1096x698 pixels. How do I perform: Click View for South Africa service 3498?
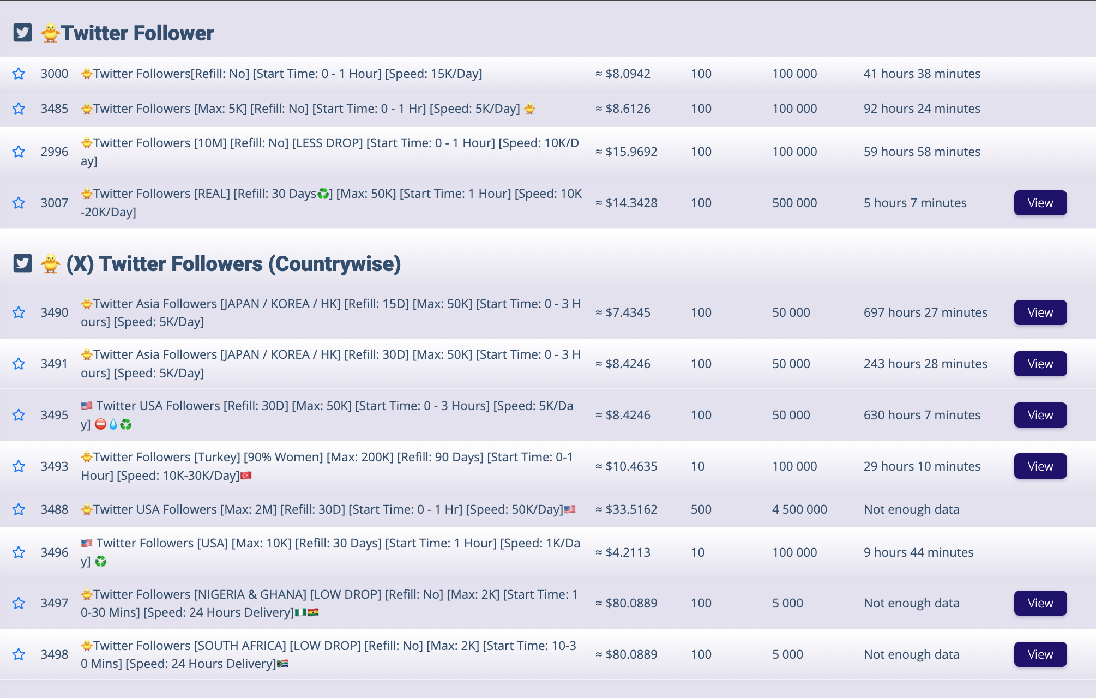click(x=1040, y=654)
